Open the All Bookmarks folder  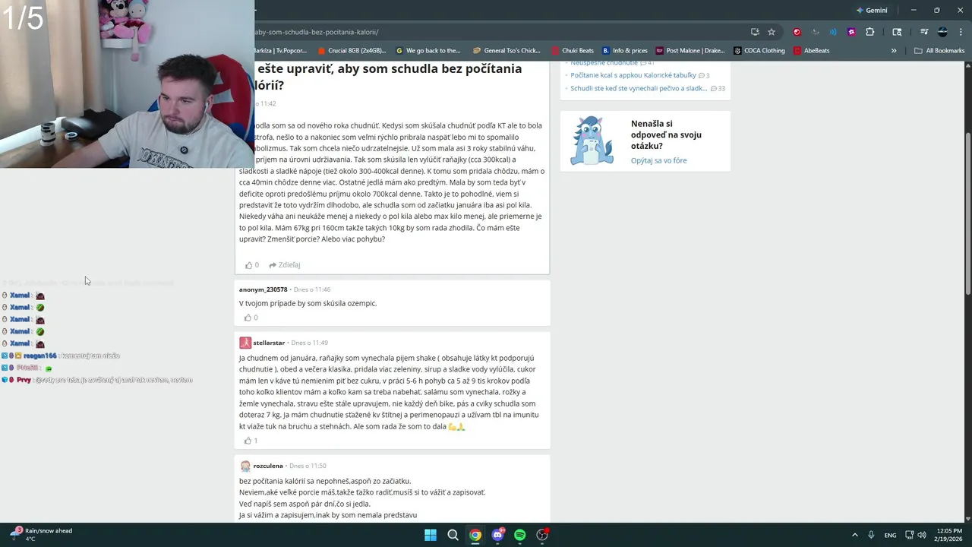pos(939,51)
